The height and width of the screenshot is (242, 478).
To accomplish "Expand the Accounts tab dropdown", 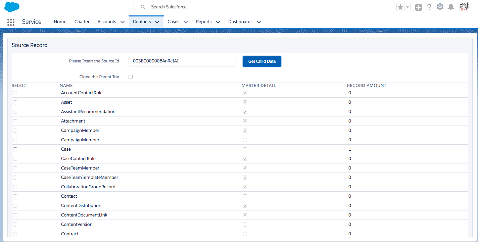I will 123,22.
